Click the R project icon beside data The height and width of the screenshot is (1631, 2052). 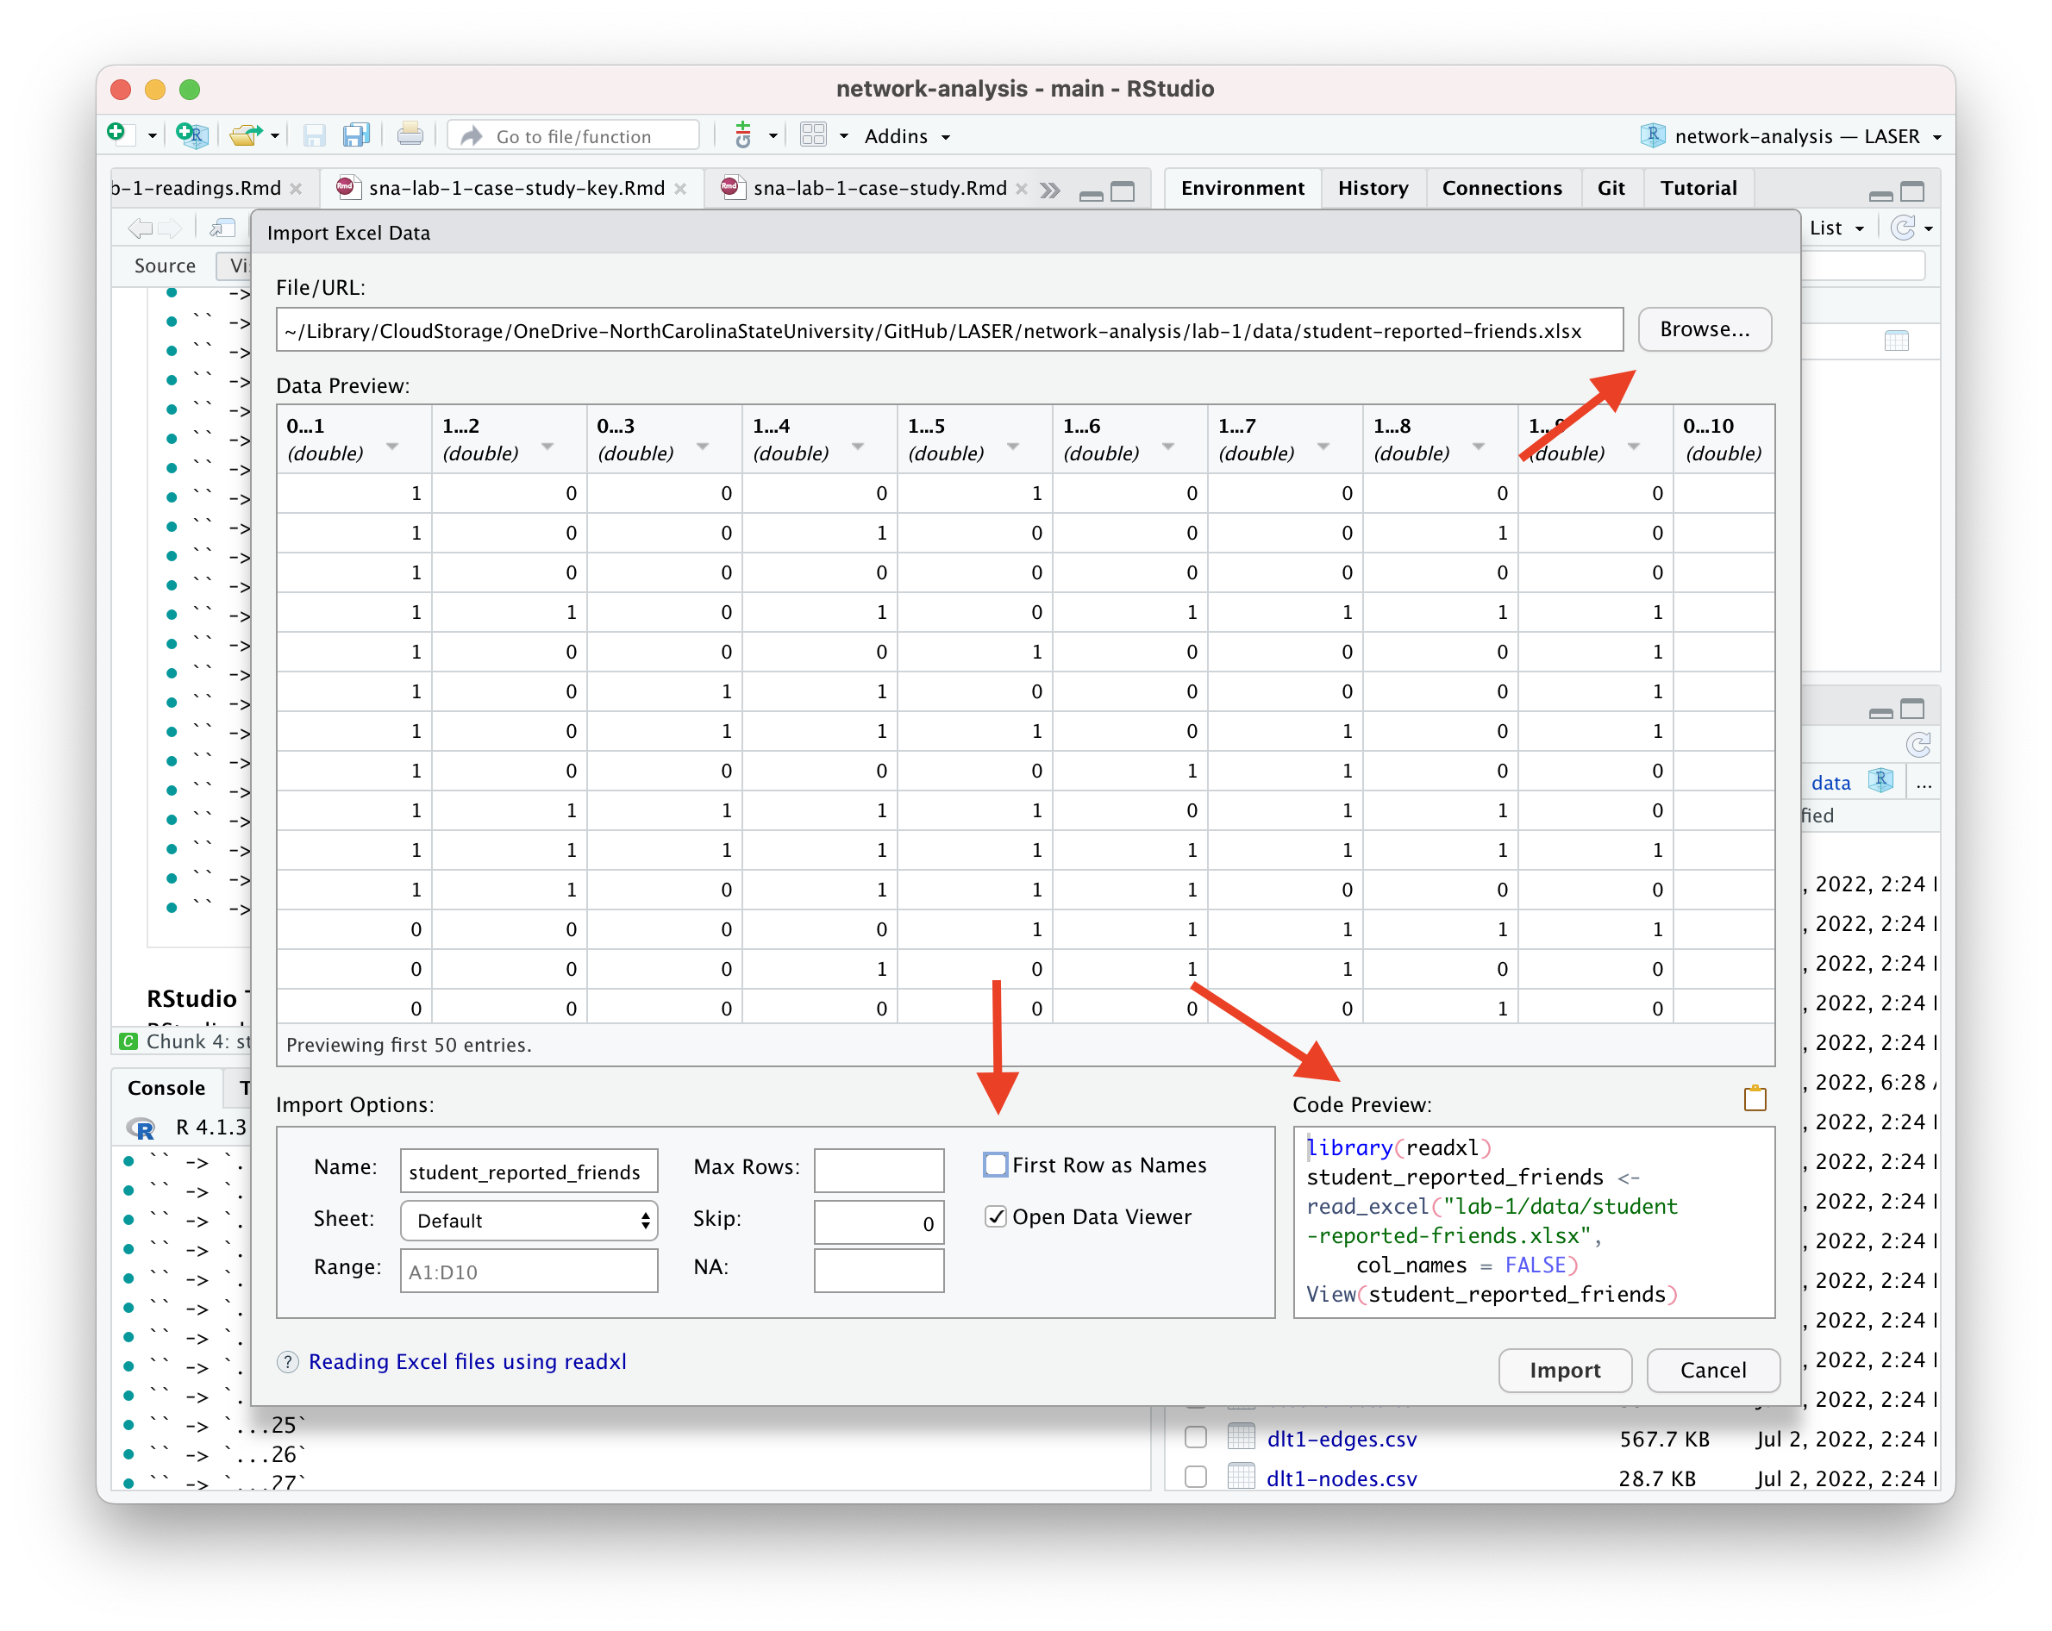1880,781
